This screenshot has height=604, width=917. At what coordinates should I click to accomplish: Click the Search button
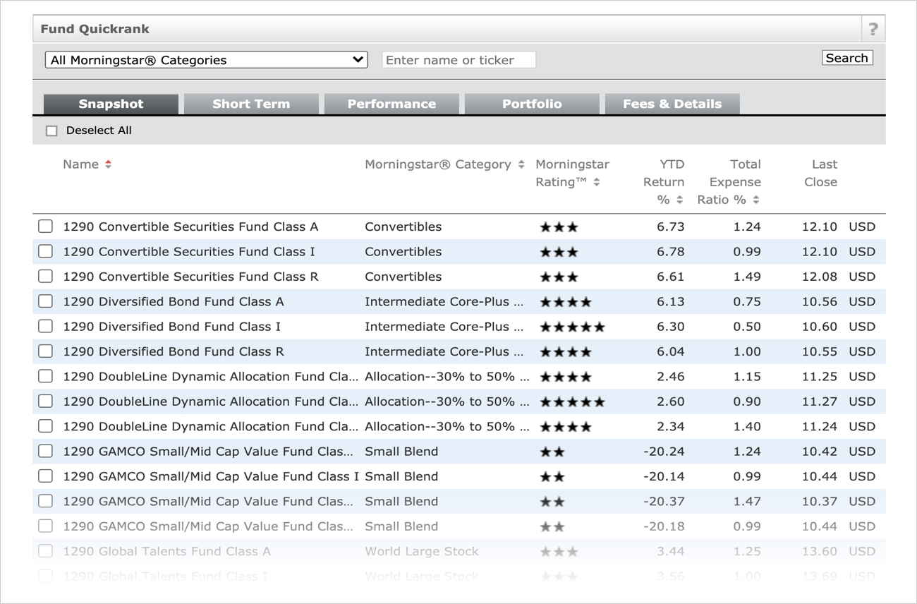tap(847, 58)
